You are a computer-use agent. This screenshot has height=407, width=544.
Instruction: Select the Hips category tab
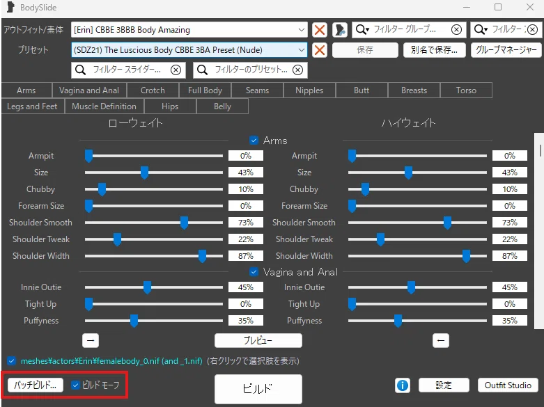pyautogui.click(x=170, y=106)
